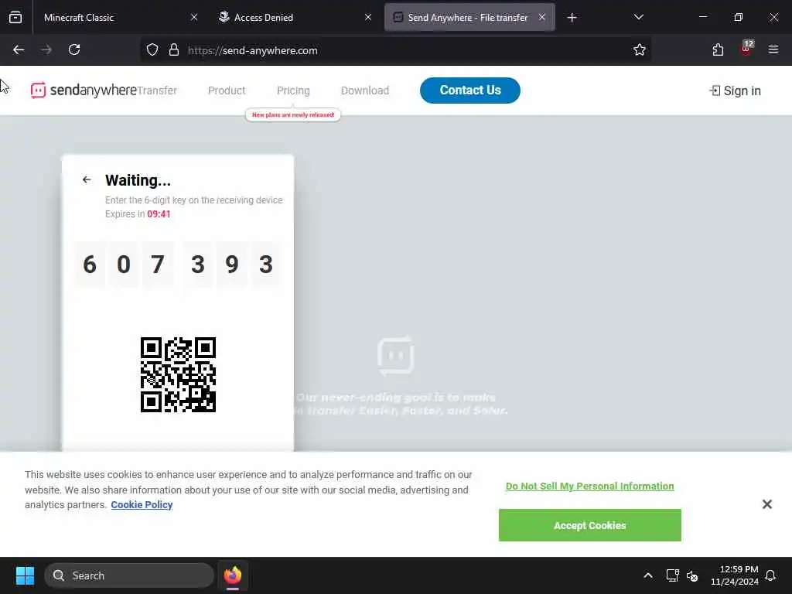The height and width of the screenshot is (594, 792).
Task: Open the Firefox application menu
Action: [x=773, y=49]
